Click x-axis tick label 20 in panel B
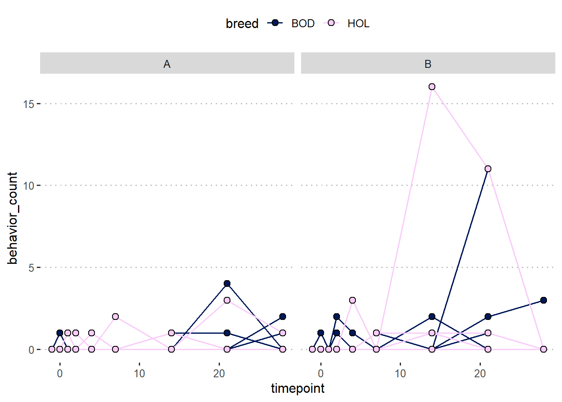The image size is (562, 402). 480,374
